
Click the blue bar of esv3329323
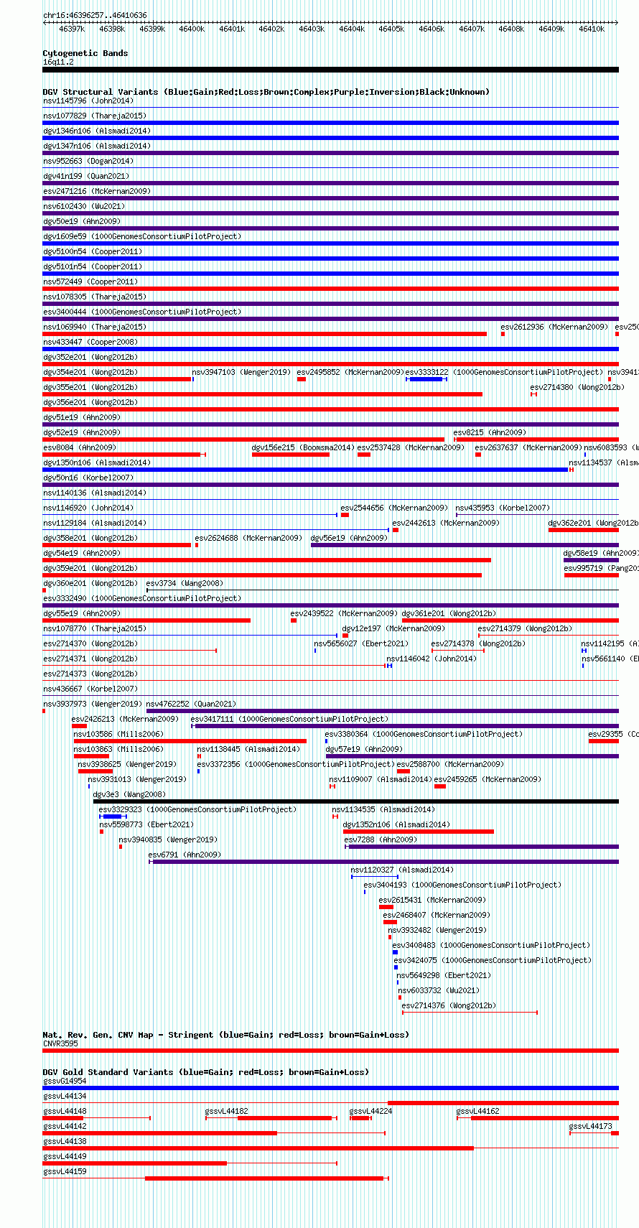113,817
